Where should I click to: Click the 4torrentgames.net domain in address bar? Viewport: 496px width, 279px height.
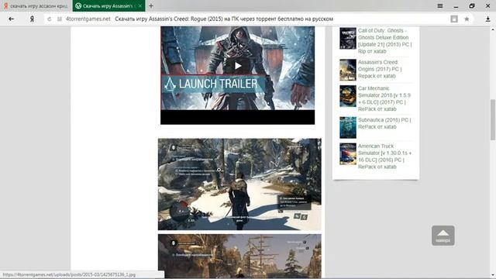88,19
